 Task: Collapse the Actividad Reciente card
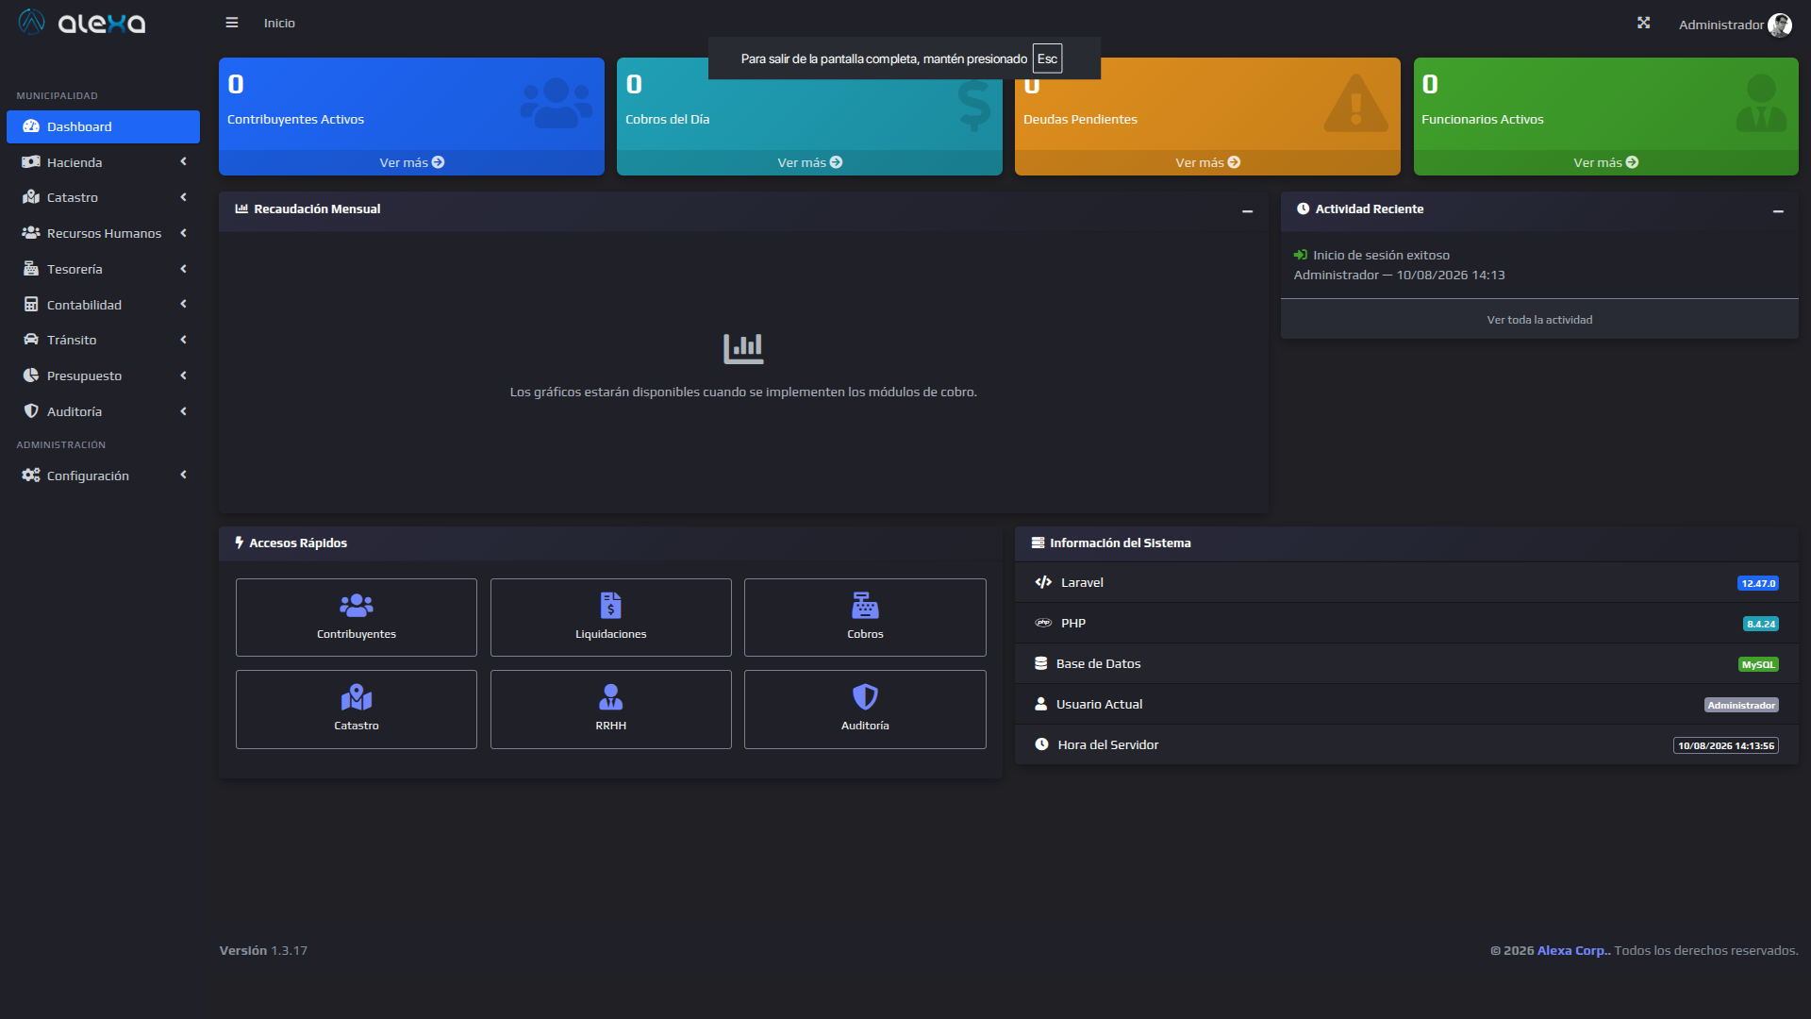point(1778,211)
